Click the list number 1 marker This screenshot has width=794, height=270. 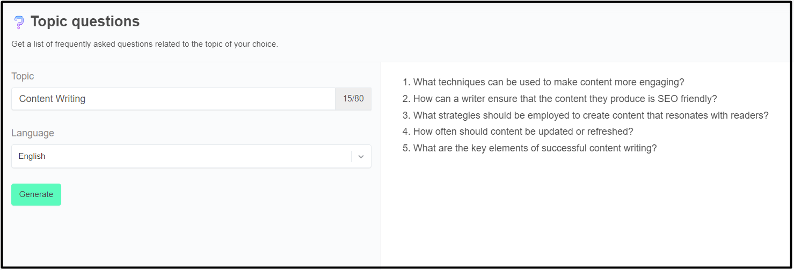point(406,83)
